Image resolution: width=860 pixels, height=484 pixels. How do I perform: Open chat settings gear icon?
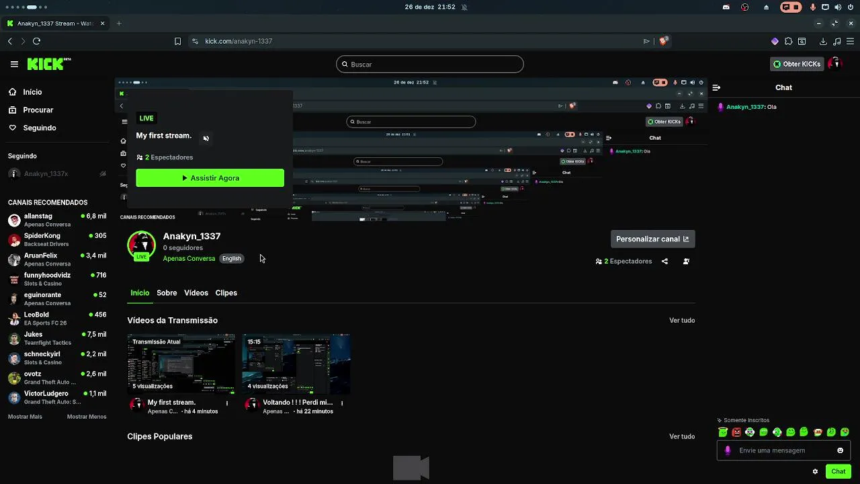[815, 471]
